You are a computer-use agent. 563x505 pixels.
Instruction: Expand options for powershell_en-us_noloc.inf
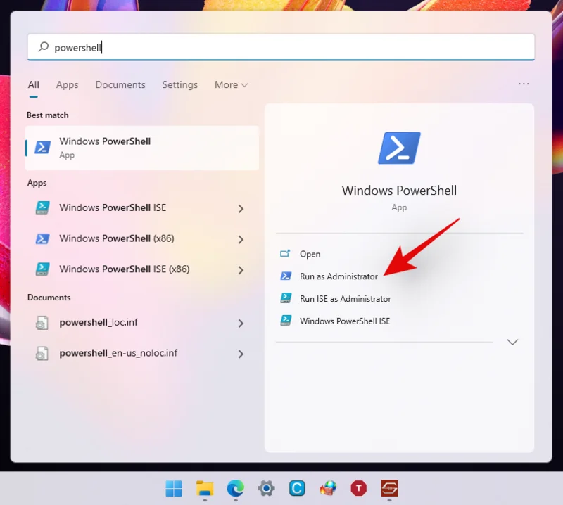(x=241, y=354)
